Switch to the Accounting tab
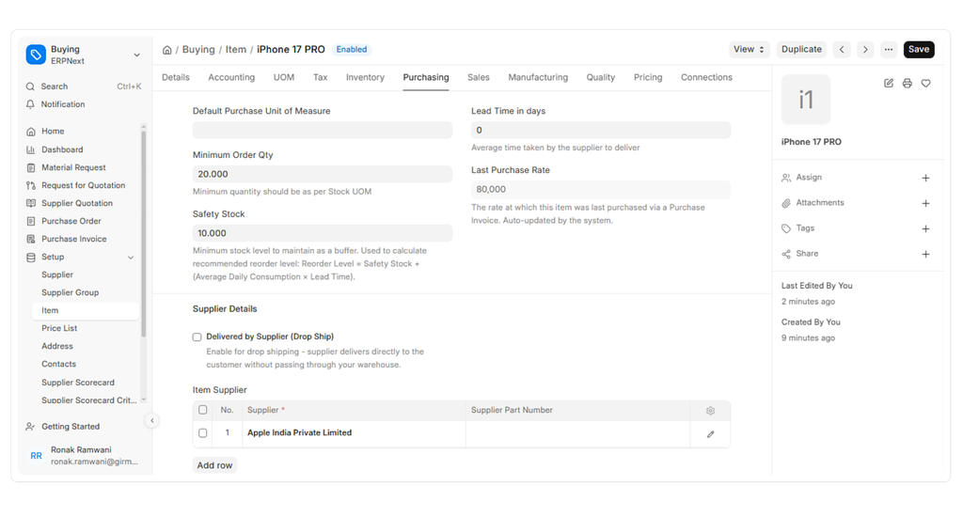Screen dimensions: 963x517 coord(231,77)
